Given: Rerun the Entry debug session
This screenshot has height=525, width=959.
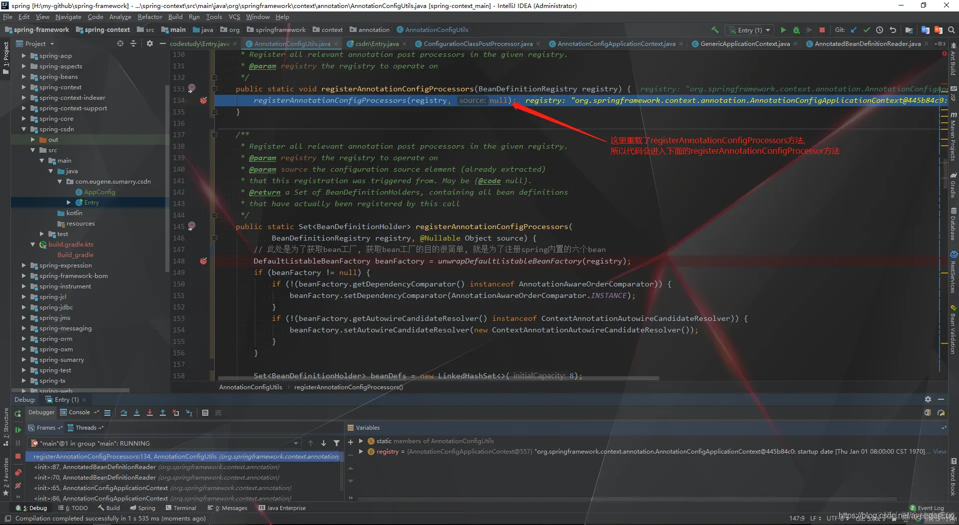Looking at the screenshot, I should pyautogui.click(x=18, y=413).
